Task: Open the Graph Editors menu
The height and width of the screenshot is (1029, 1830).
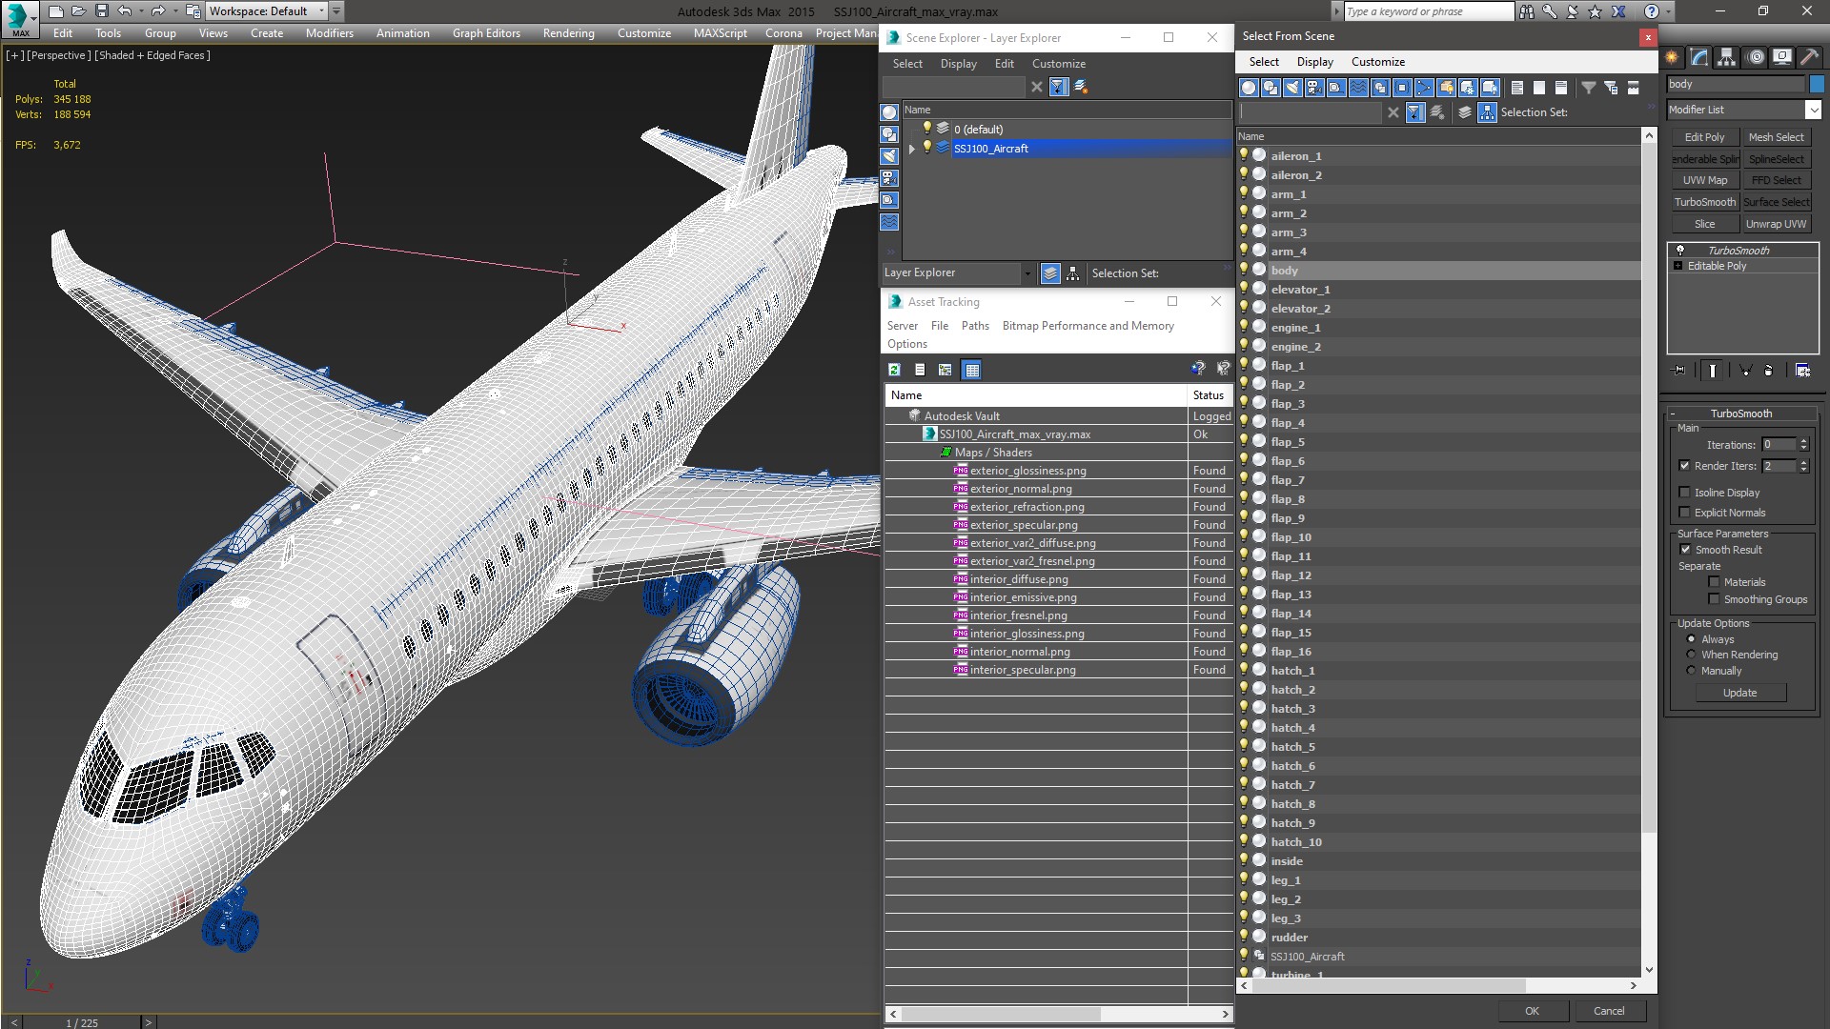Action: click(x=486, y=33)
